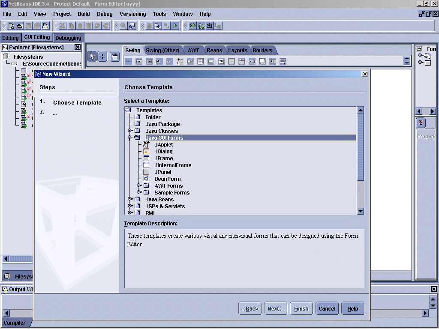Expand the JSPs & Servlets template folder
439x329 pixels.
click(130, 206)
